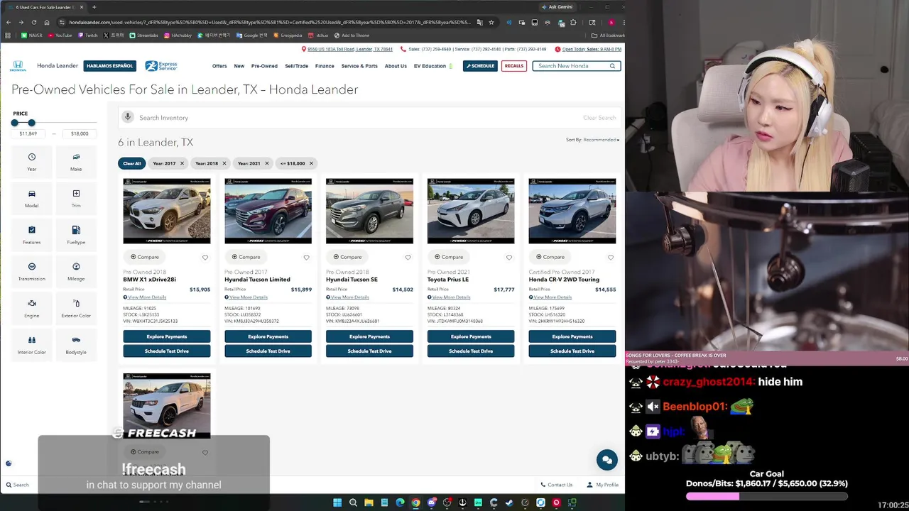Image resolution: width=909 pixels, height=511 pixels.
Task: Grab the minimum price slider handle
Action: click(x=14, y=123)
